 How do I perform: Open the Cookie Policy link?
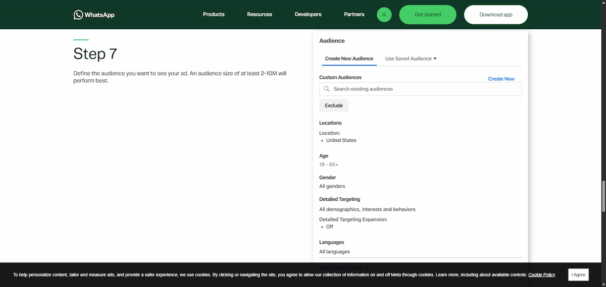[x=542, y=275]
